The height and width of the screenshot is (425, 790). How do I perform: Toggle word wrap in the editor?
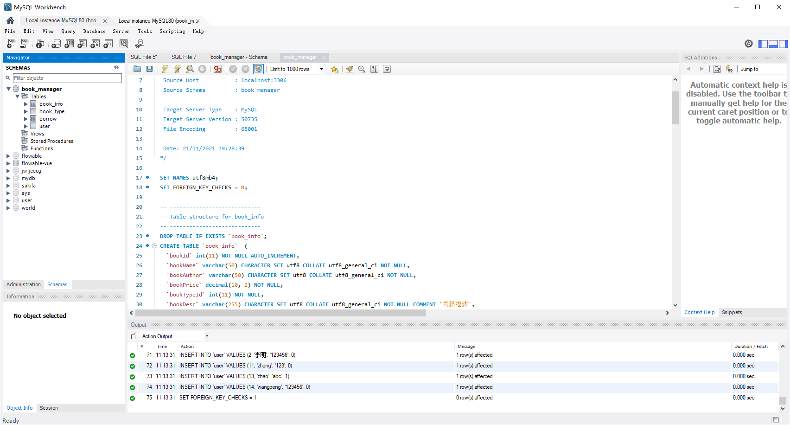click(x=387, y=69)
